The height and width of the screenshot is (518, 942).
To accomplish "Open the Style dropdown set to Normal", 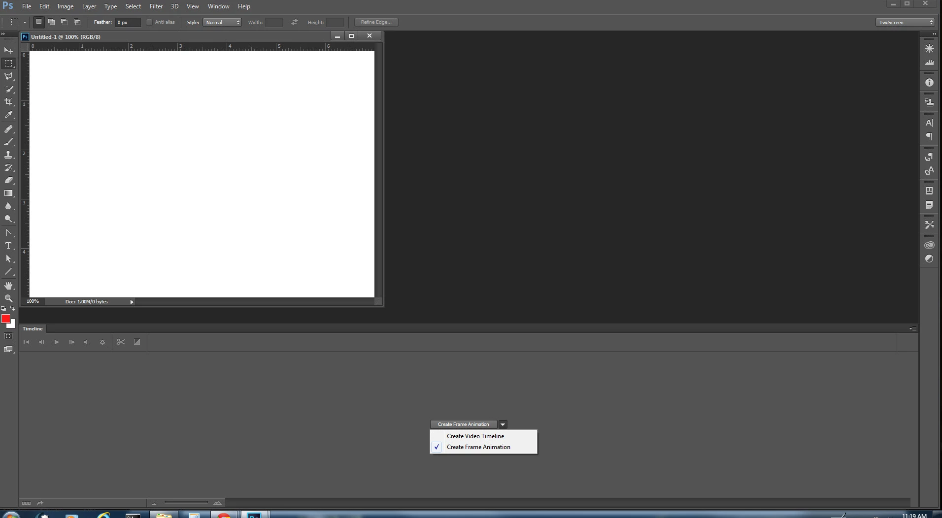I will point(222,22).
